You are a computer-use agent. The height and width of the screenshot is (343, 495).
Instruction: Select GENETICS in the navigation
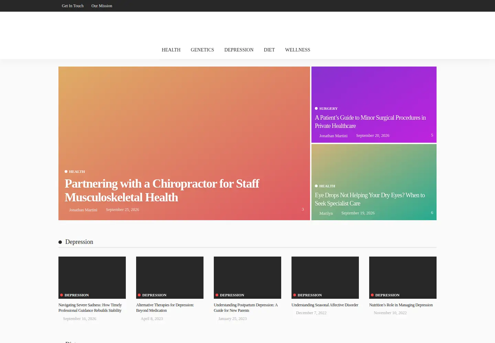[x=202, y=50]
